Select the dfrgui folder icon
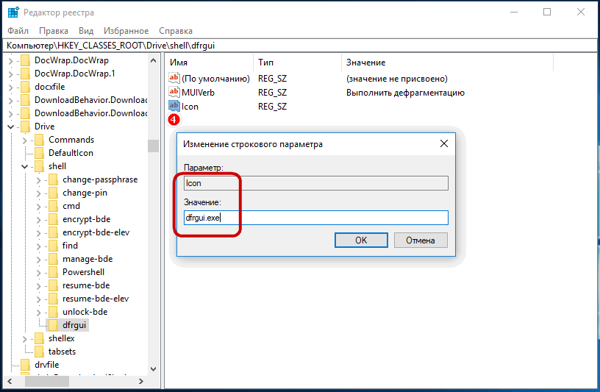Image resolution: width=600 pixels, height=392 pixels. click(53, 325)
